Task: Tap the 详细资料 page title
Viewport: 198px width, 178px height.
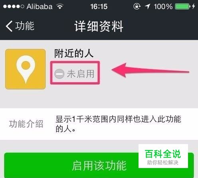Action: pyautogui.click(x=99, y=26)
